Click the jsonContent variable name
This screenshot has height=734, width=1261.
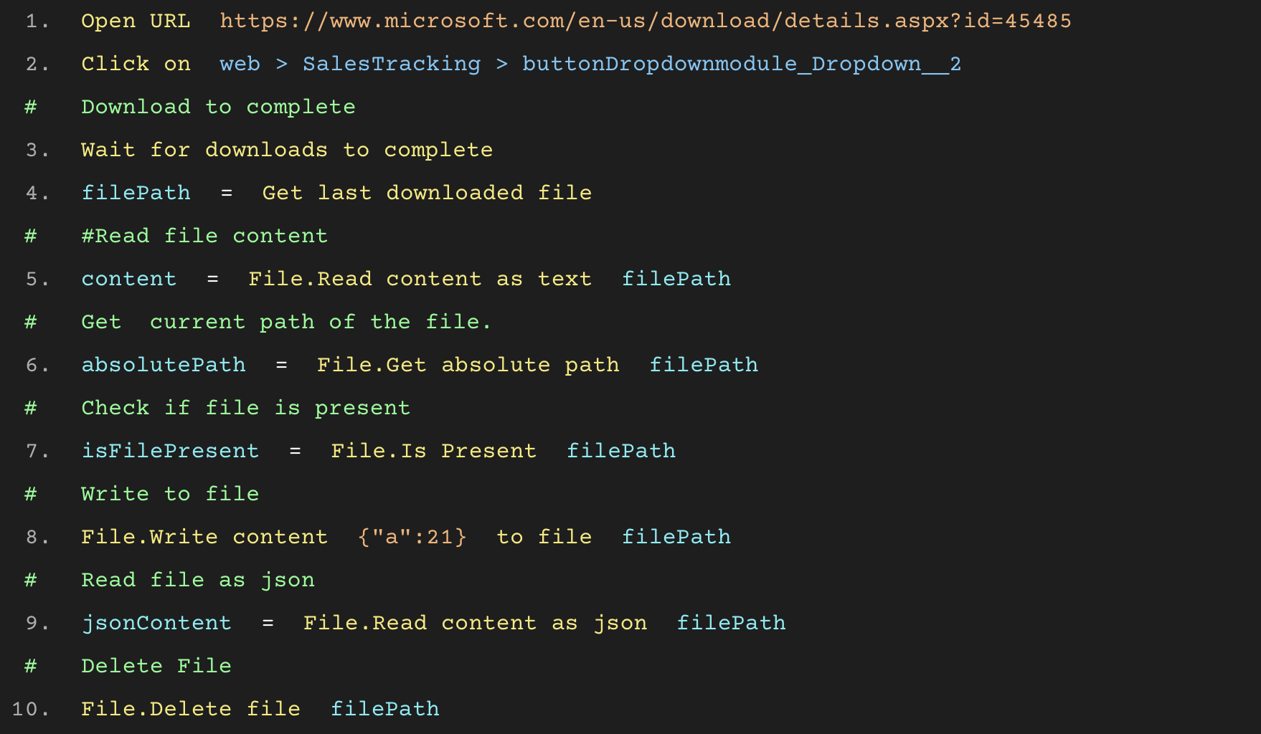pos(156,623)
